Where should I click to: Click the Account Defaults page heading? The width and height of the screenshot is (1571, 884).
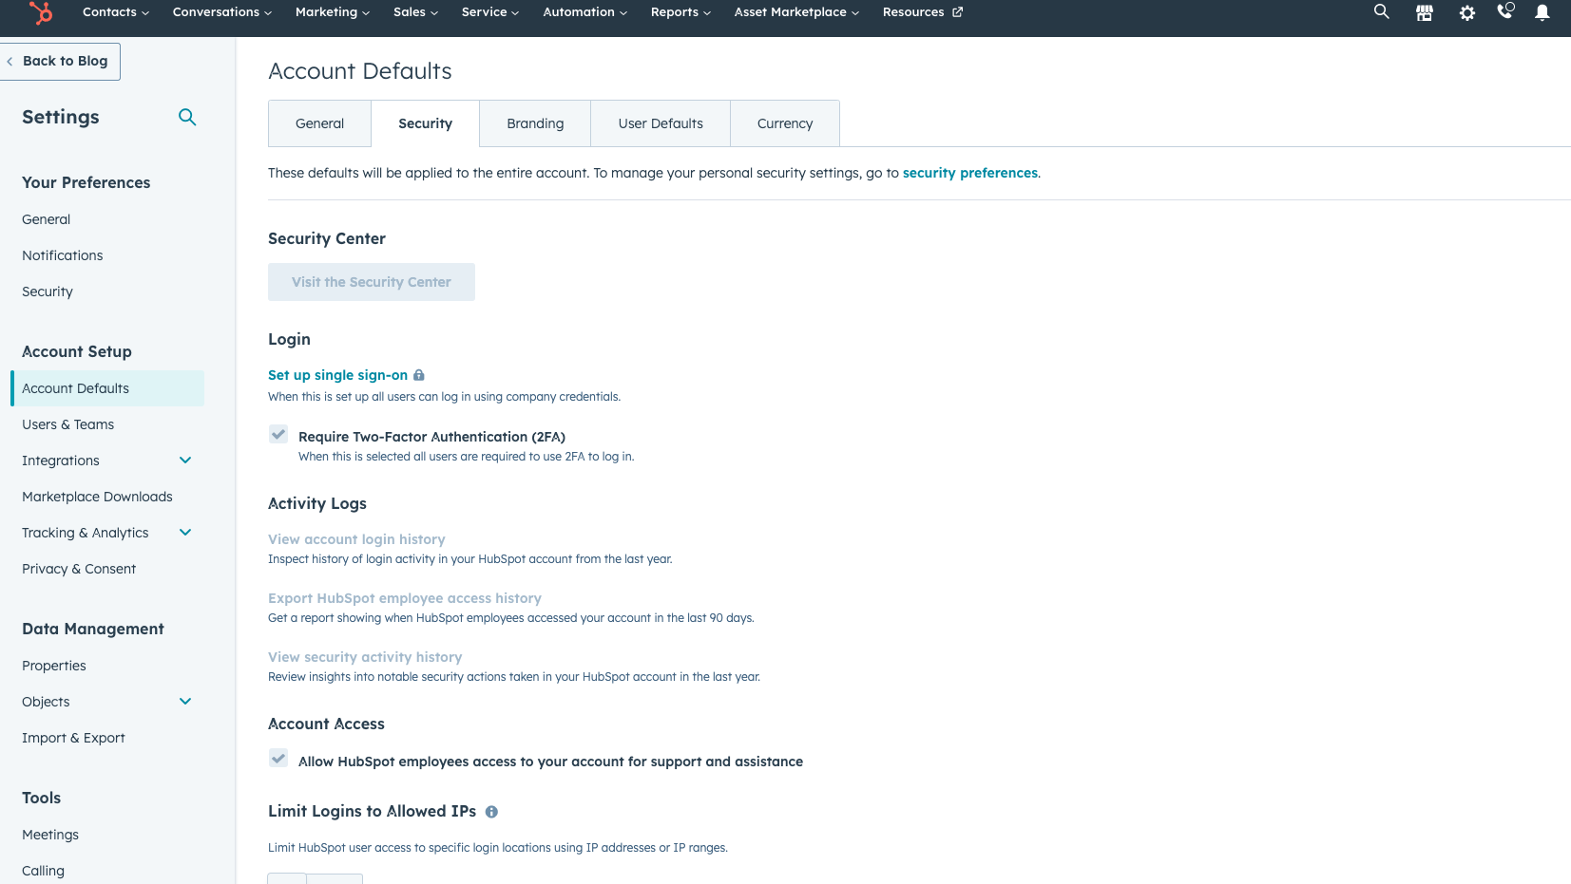pos(360,71)
